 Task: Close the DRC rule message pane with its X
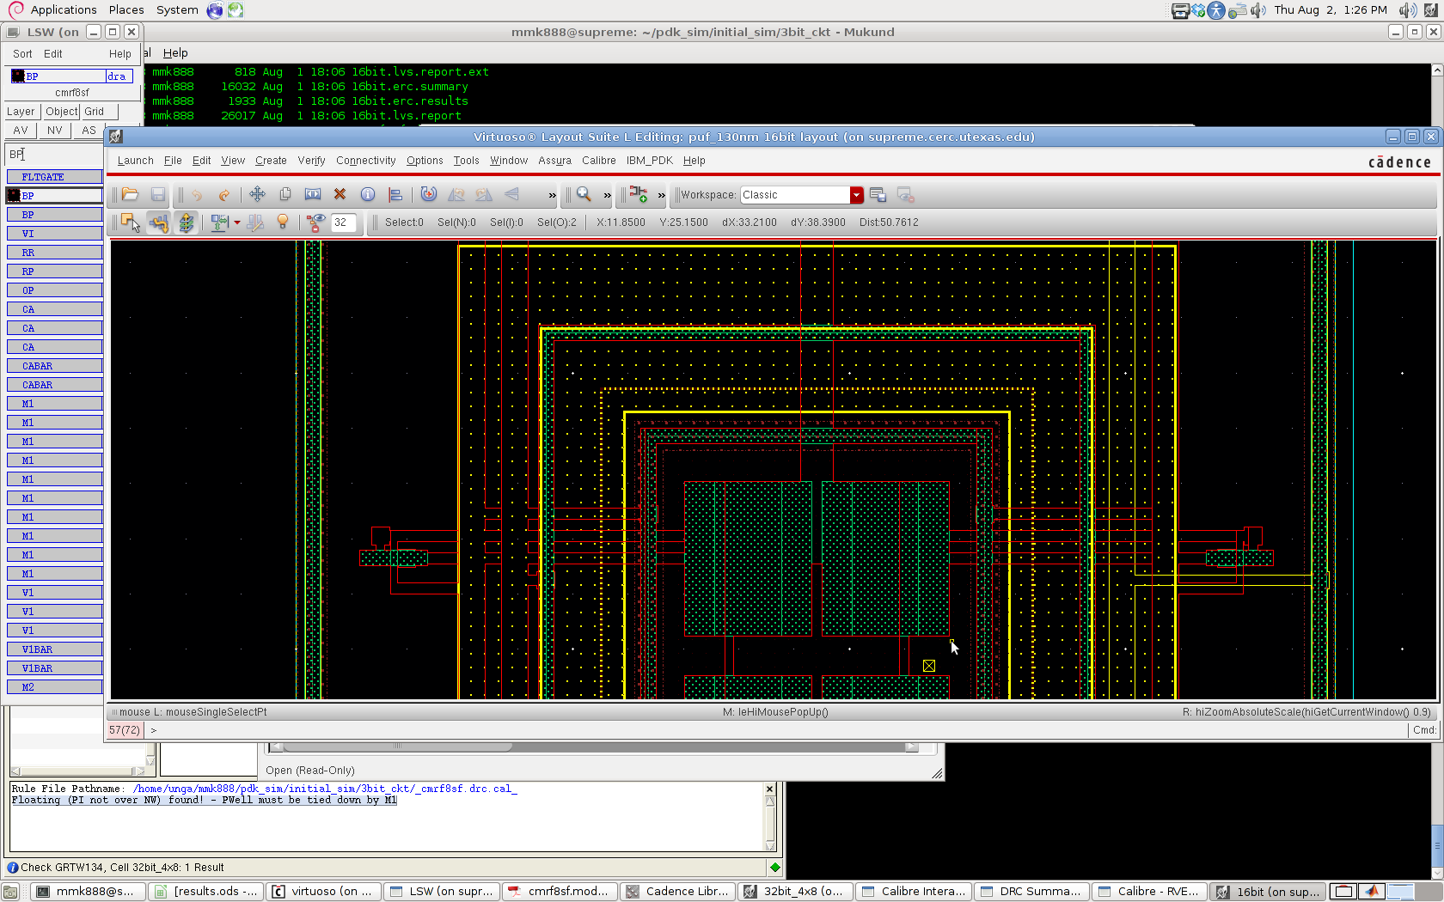click(770, 789)
